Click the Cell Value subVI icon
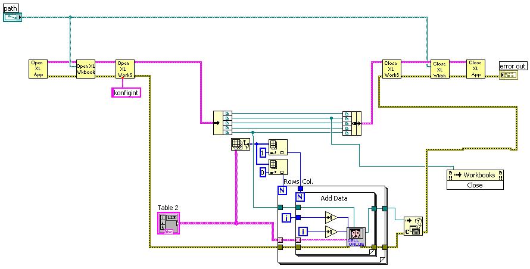 point(356,237)
